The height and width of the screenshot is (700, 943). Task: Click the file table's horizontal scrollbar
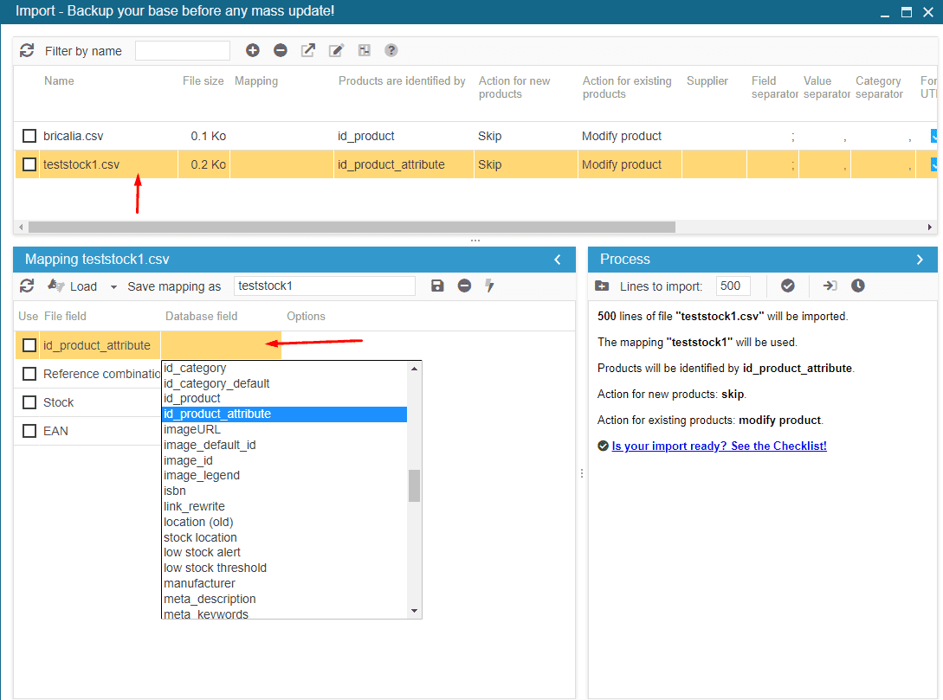(352, 227)
